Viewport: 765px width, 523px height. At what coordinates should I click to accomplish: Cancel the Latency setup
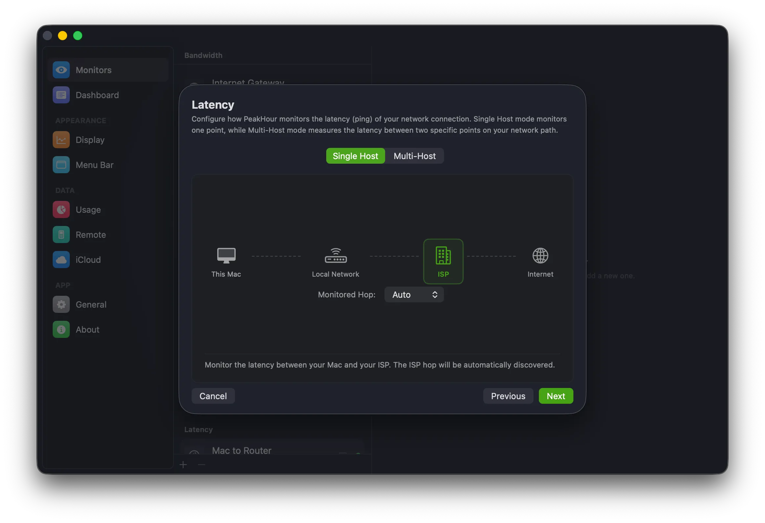tap(213, 396)
